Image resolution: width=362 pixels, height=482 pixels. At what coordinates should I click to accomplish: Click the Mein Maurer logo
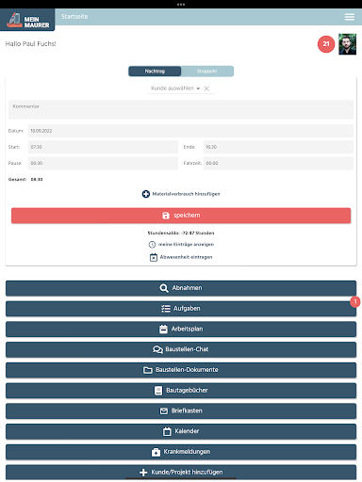27,20
